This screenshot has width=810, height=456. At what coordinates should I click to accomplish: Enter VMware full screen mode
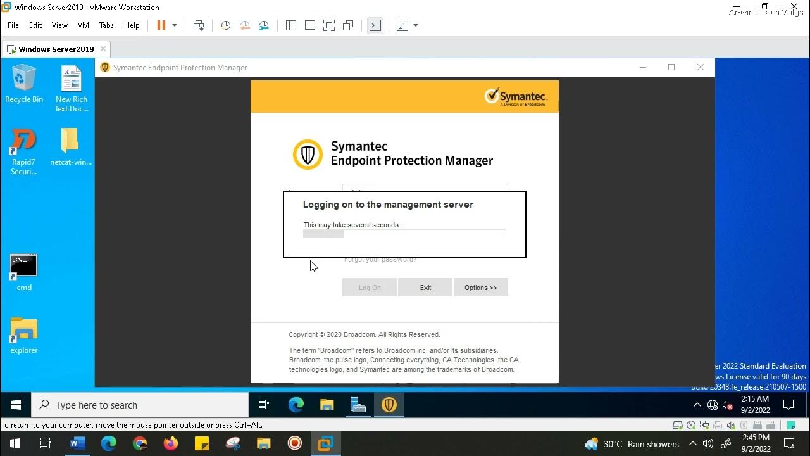(329, 25)
